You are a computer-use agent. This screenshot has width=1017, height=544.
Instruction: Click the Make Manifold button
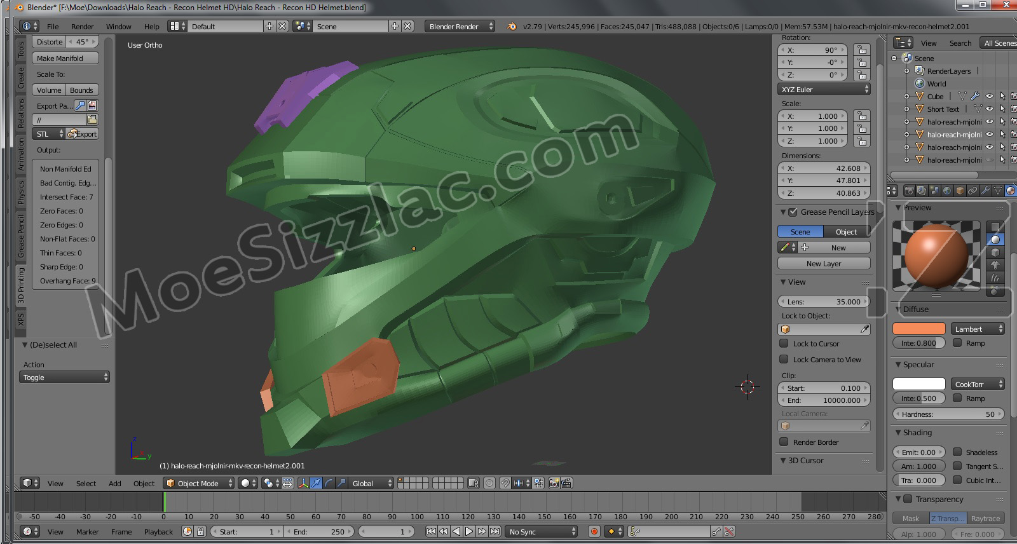click(65, 58)
